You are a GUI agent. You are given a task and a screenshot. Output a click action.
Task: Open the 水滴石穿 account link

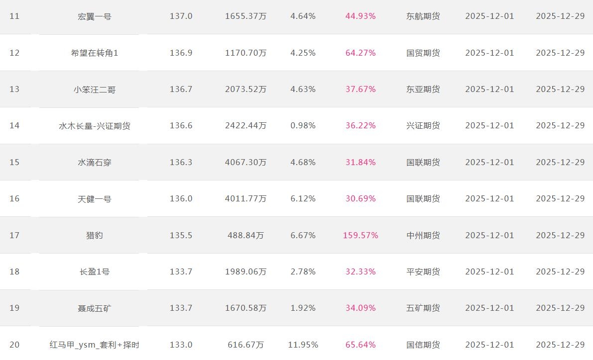[x=95, y=162]
